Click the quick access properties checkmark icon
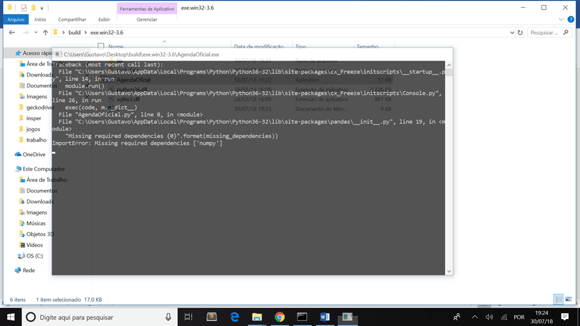 [x=24, y=8]
